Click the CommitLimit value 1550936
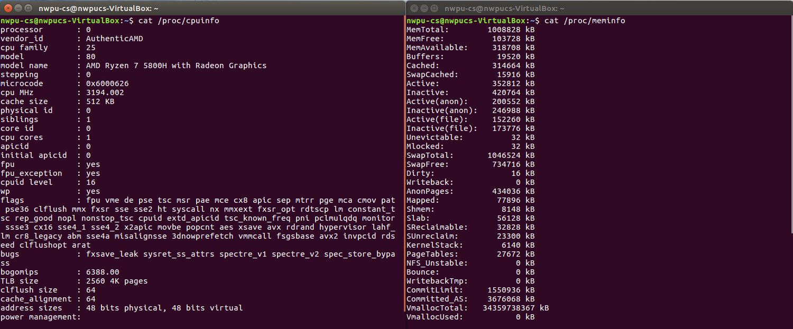This screenshot has width=793, height=329. [x=504, y=290]
